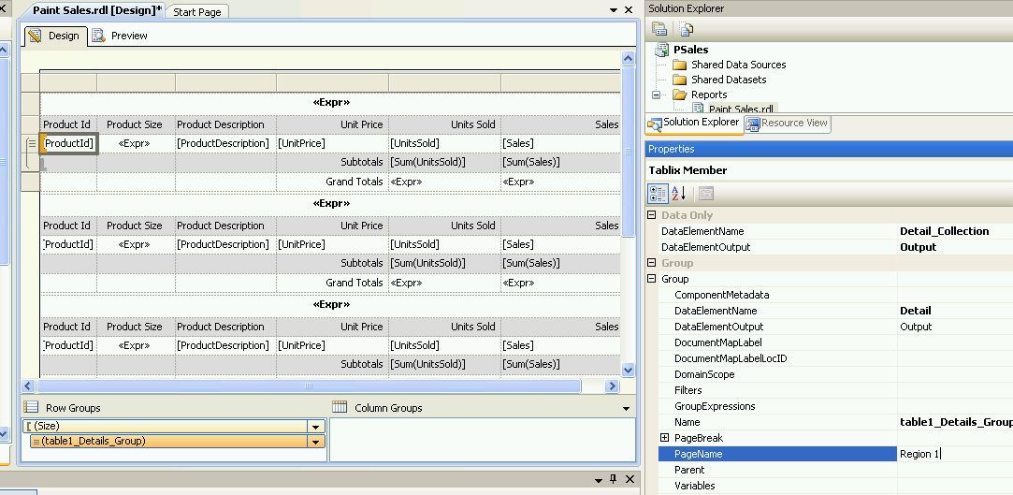1013x495 pixels.
Task: Click the Row Groups pane icon
Action: coord(31,408)
